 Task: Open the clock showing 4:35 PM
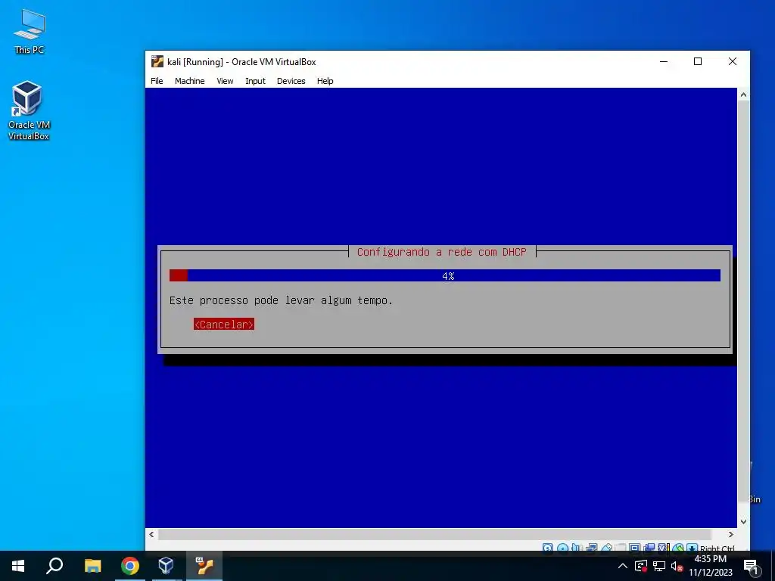(x=711, y=566)
